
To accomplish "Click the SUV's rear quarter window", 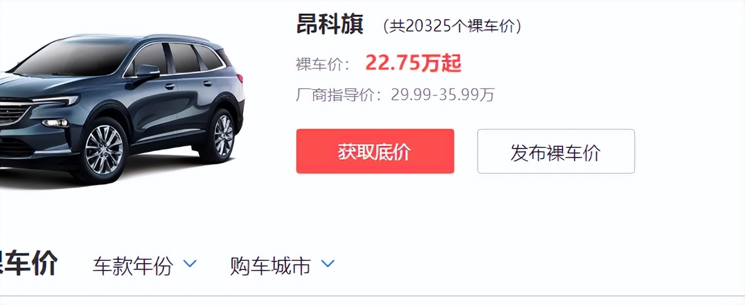I will click(209, 57).
